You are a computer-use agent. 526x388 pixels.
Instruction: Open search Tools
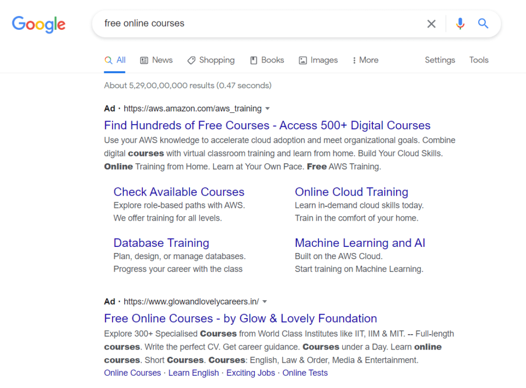coord(479,60)
